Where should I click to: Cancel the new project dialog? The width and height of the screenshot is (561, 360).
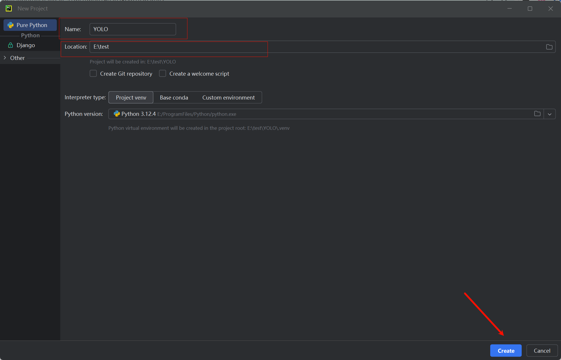542,351
